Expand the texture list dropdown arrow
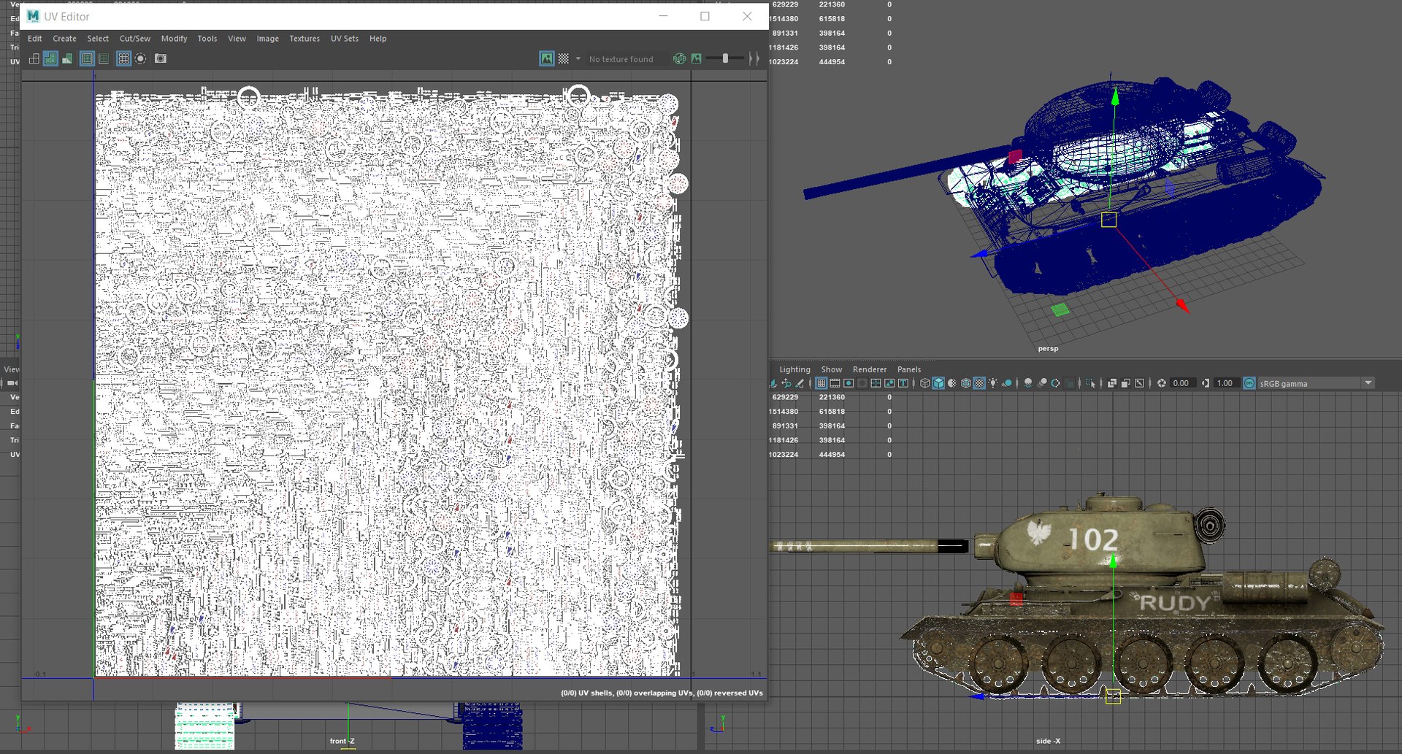This screenshot has height=754, width=1402. 578,58
